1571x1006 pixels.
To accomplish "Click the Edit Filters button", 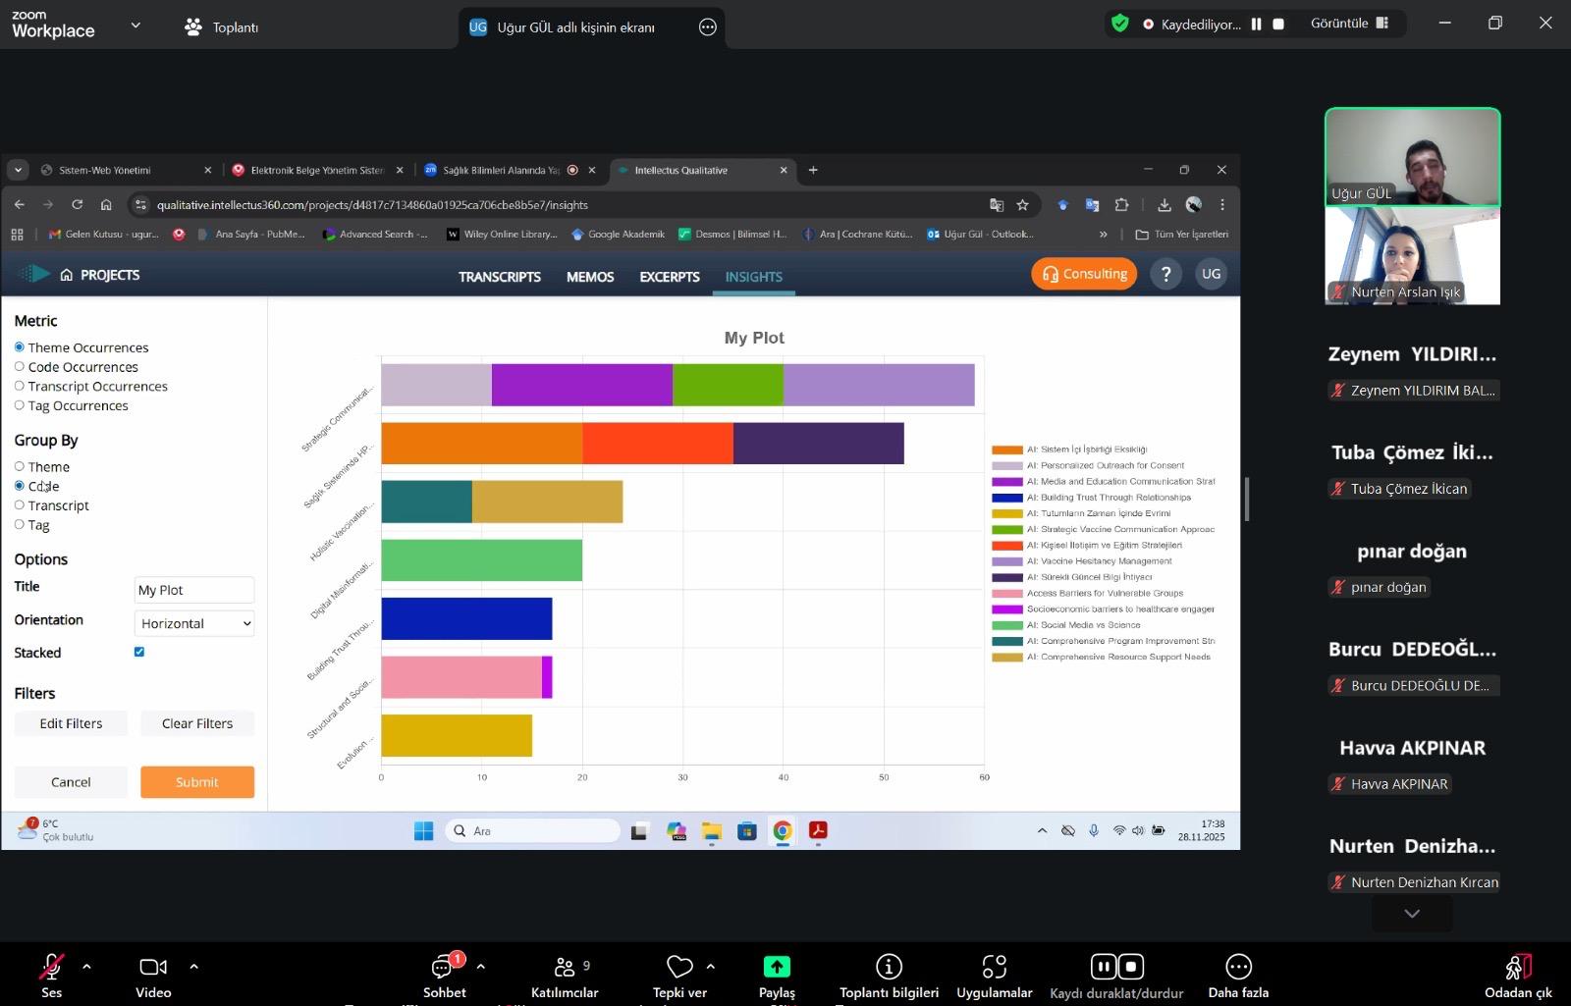I will (x=71, y=723).
